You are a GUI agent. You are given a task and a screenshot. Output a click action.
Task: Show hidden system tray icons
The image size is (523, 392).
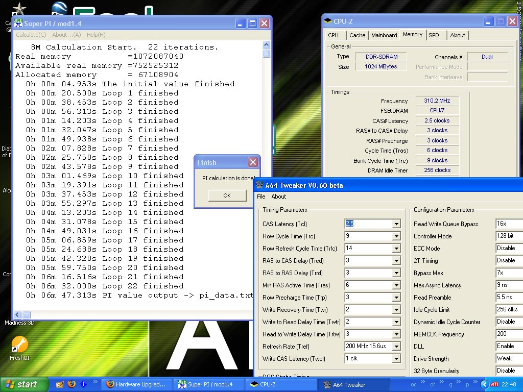point(485,384)
